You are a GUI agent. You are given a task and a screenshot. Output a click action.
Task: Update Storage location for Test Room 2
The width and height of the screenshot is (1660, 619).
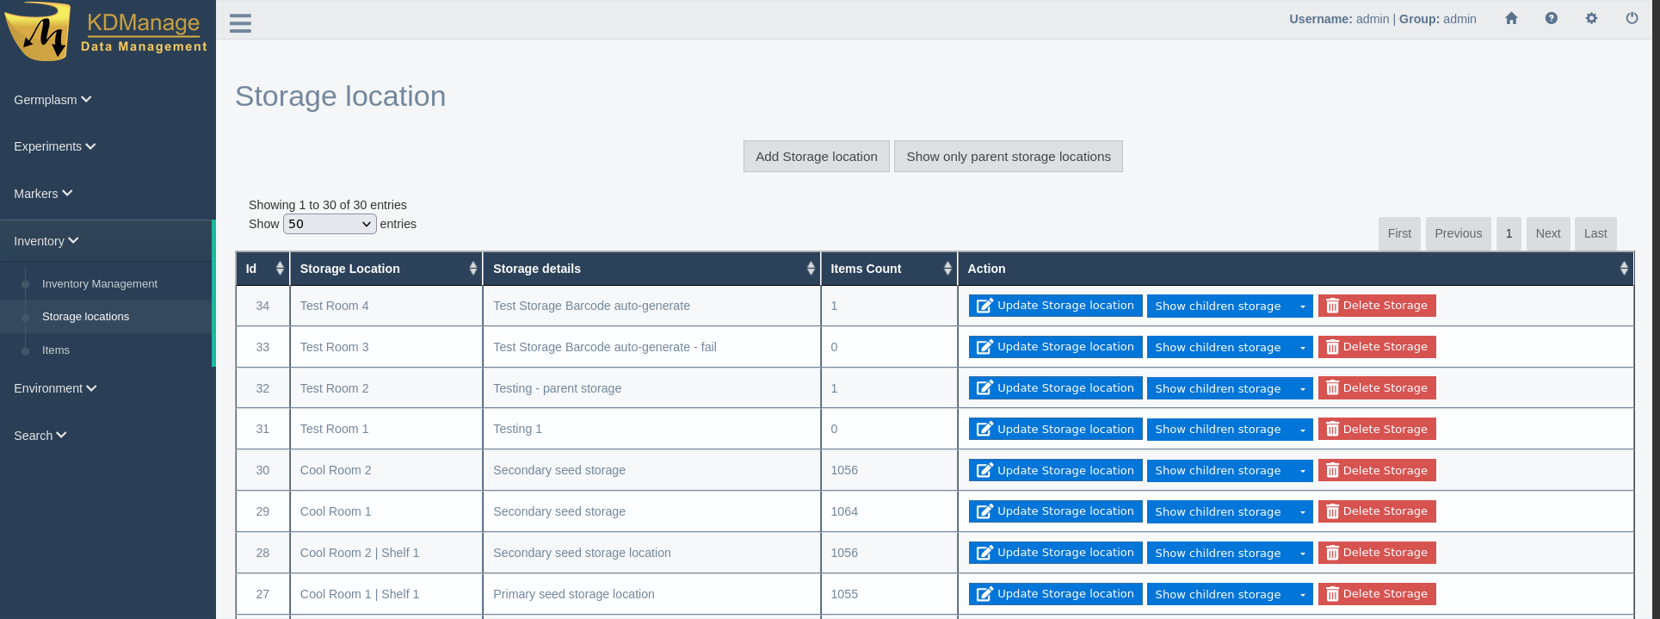click(x=1055, y=388)
